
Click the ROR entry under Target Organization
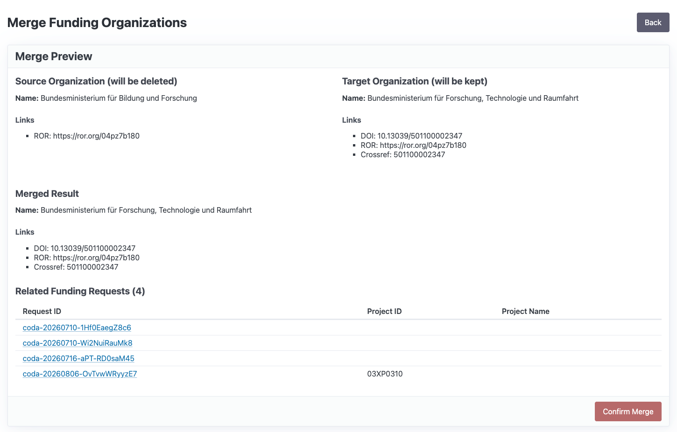(414, 145)
